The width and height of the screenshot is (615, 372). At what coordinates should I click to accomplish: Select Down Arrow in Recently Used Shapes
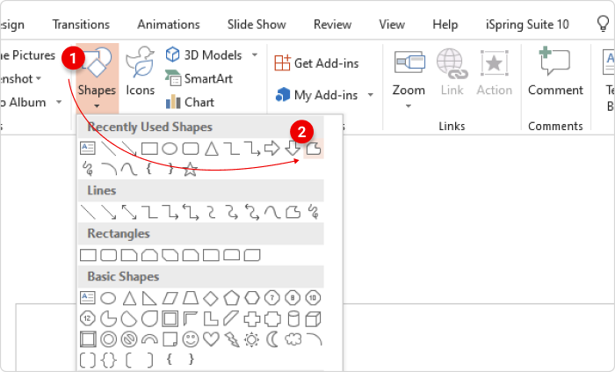(x=293, y=149)
